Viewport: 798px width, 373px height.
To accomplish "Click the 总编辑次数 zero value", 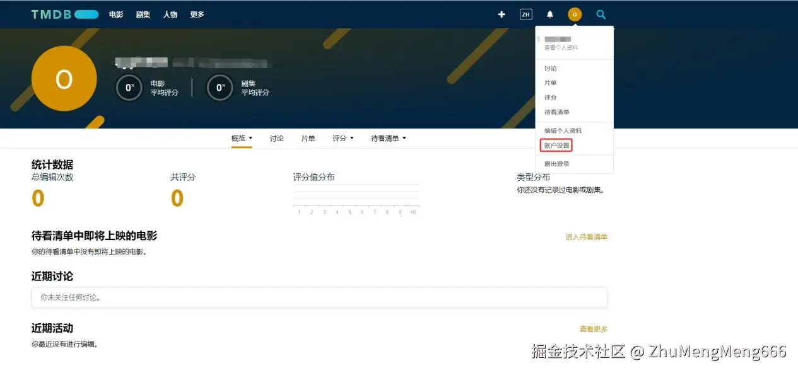I will (38, 198).
